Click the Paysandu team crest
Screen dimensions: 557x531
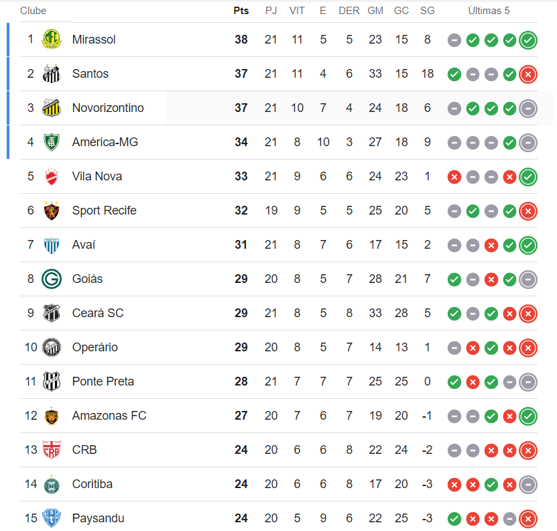[x=52, y=518]
